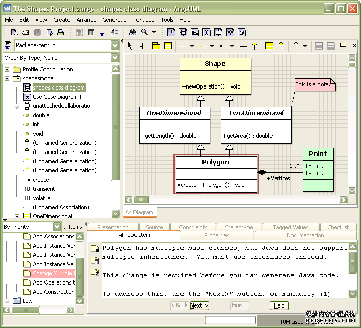Click the This is a note comment

315,84
